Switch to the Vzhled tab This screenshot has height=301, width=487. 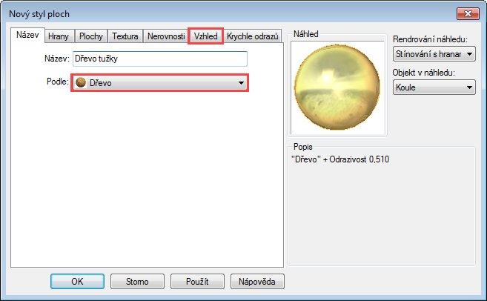click(x=205, y=36)
